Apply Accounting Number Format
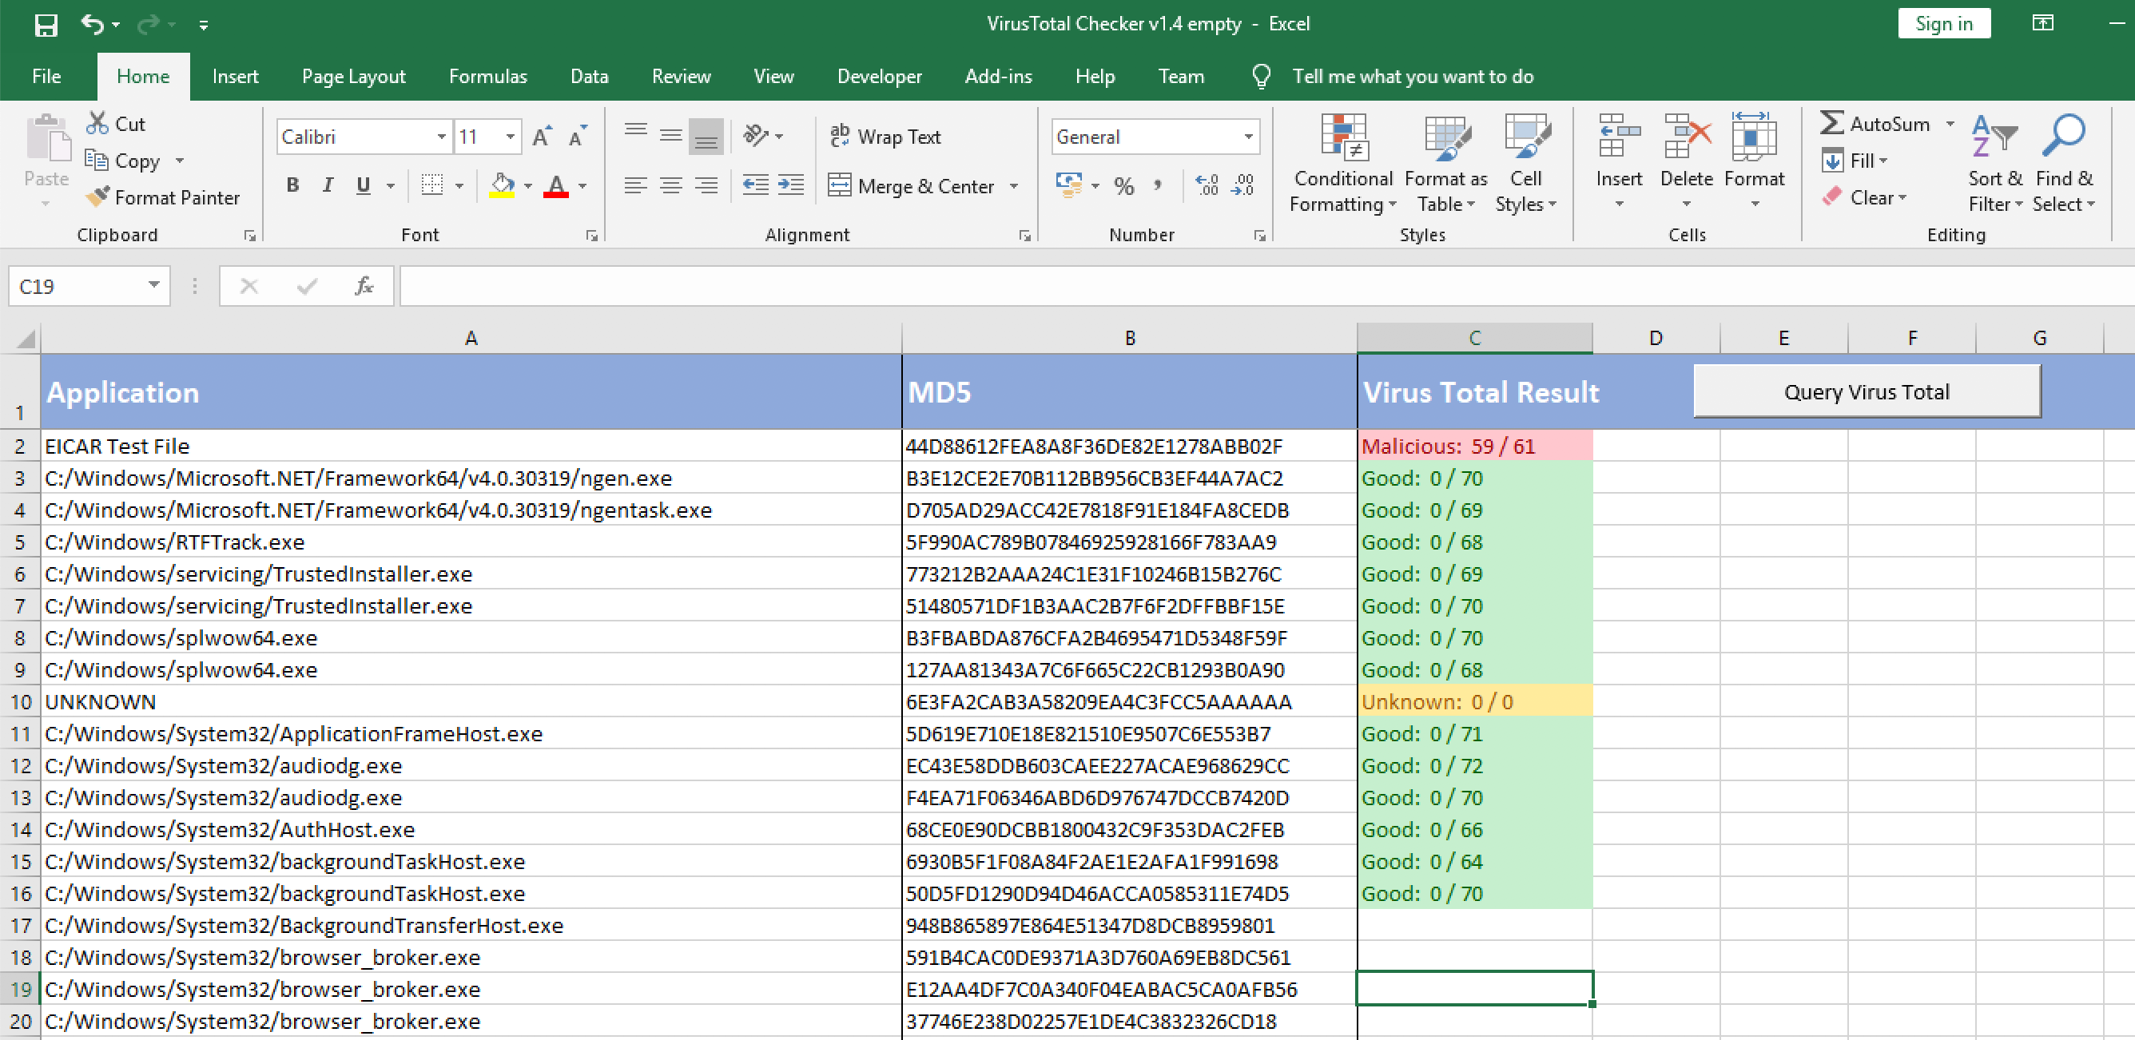Screen dimensions: 2135x1040 pos(1068,185)
